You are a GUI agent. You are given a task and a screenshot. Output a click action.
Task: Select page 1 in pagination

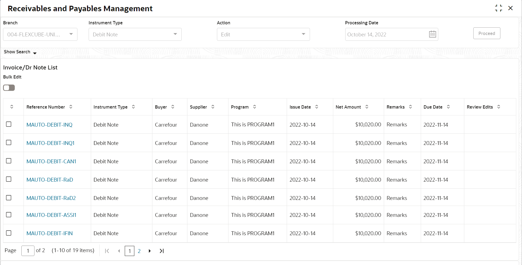tap(129, 251)
